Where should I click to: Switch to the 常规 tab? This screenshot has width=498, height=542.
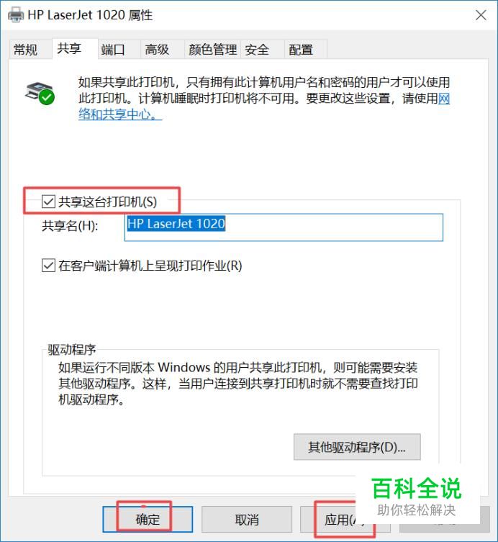point(25,50)
